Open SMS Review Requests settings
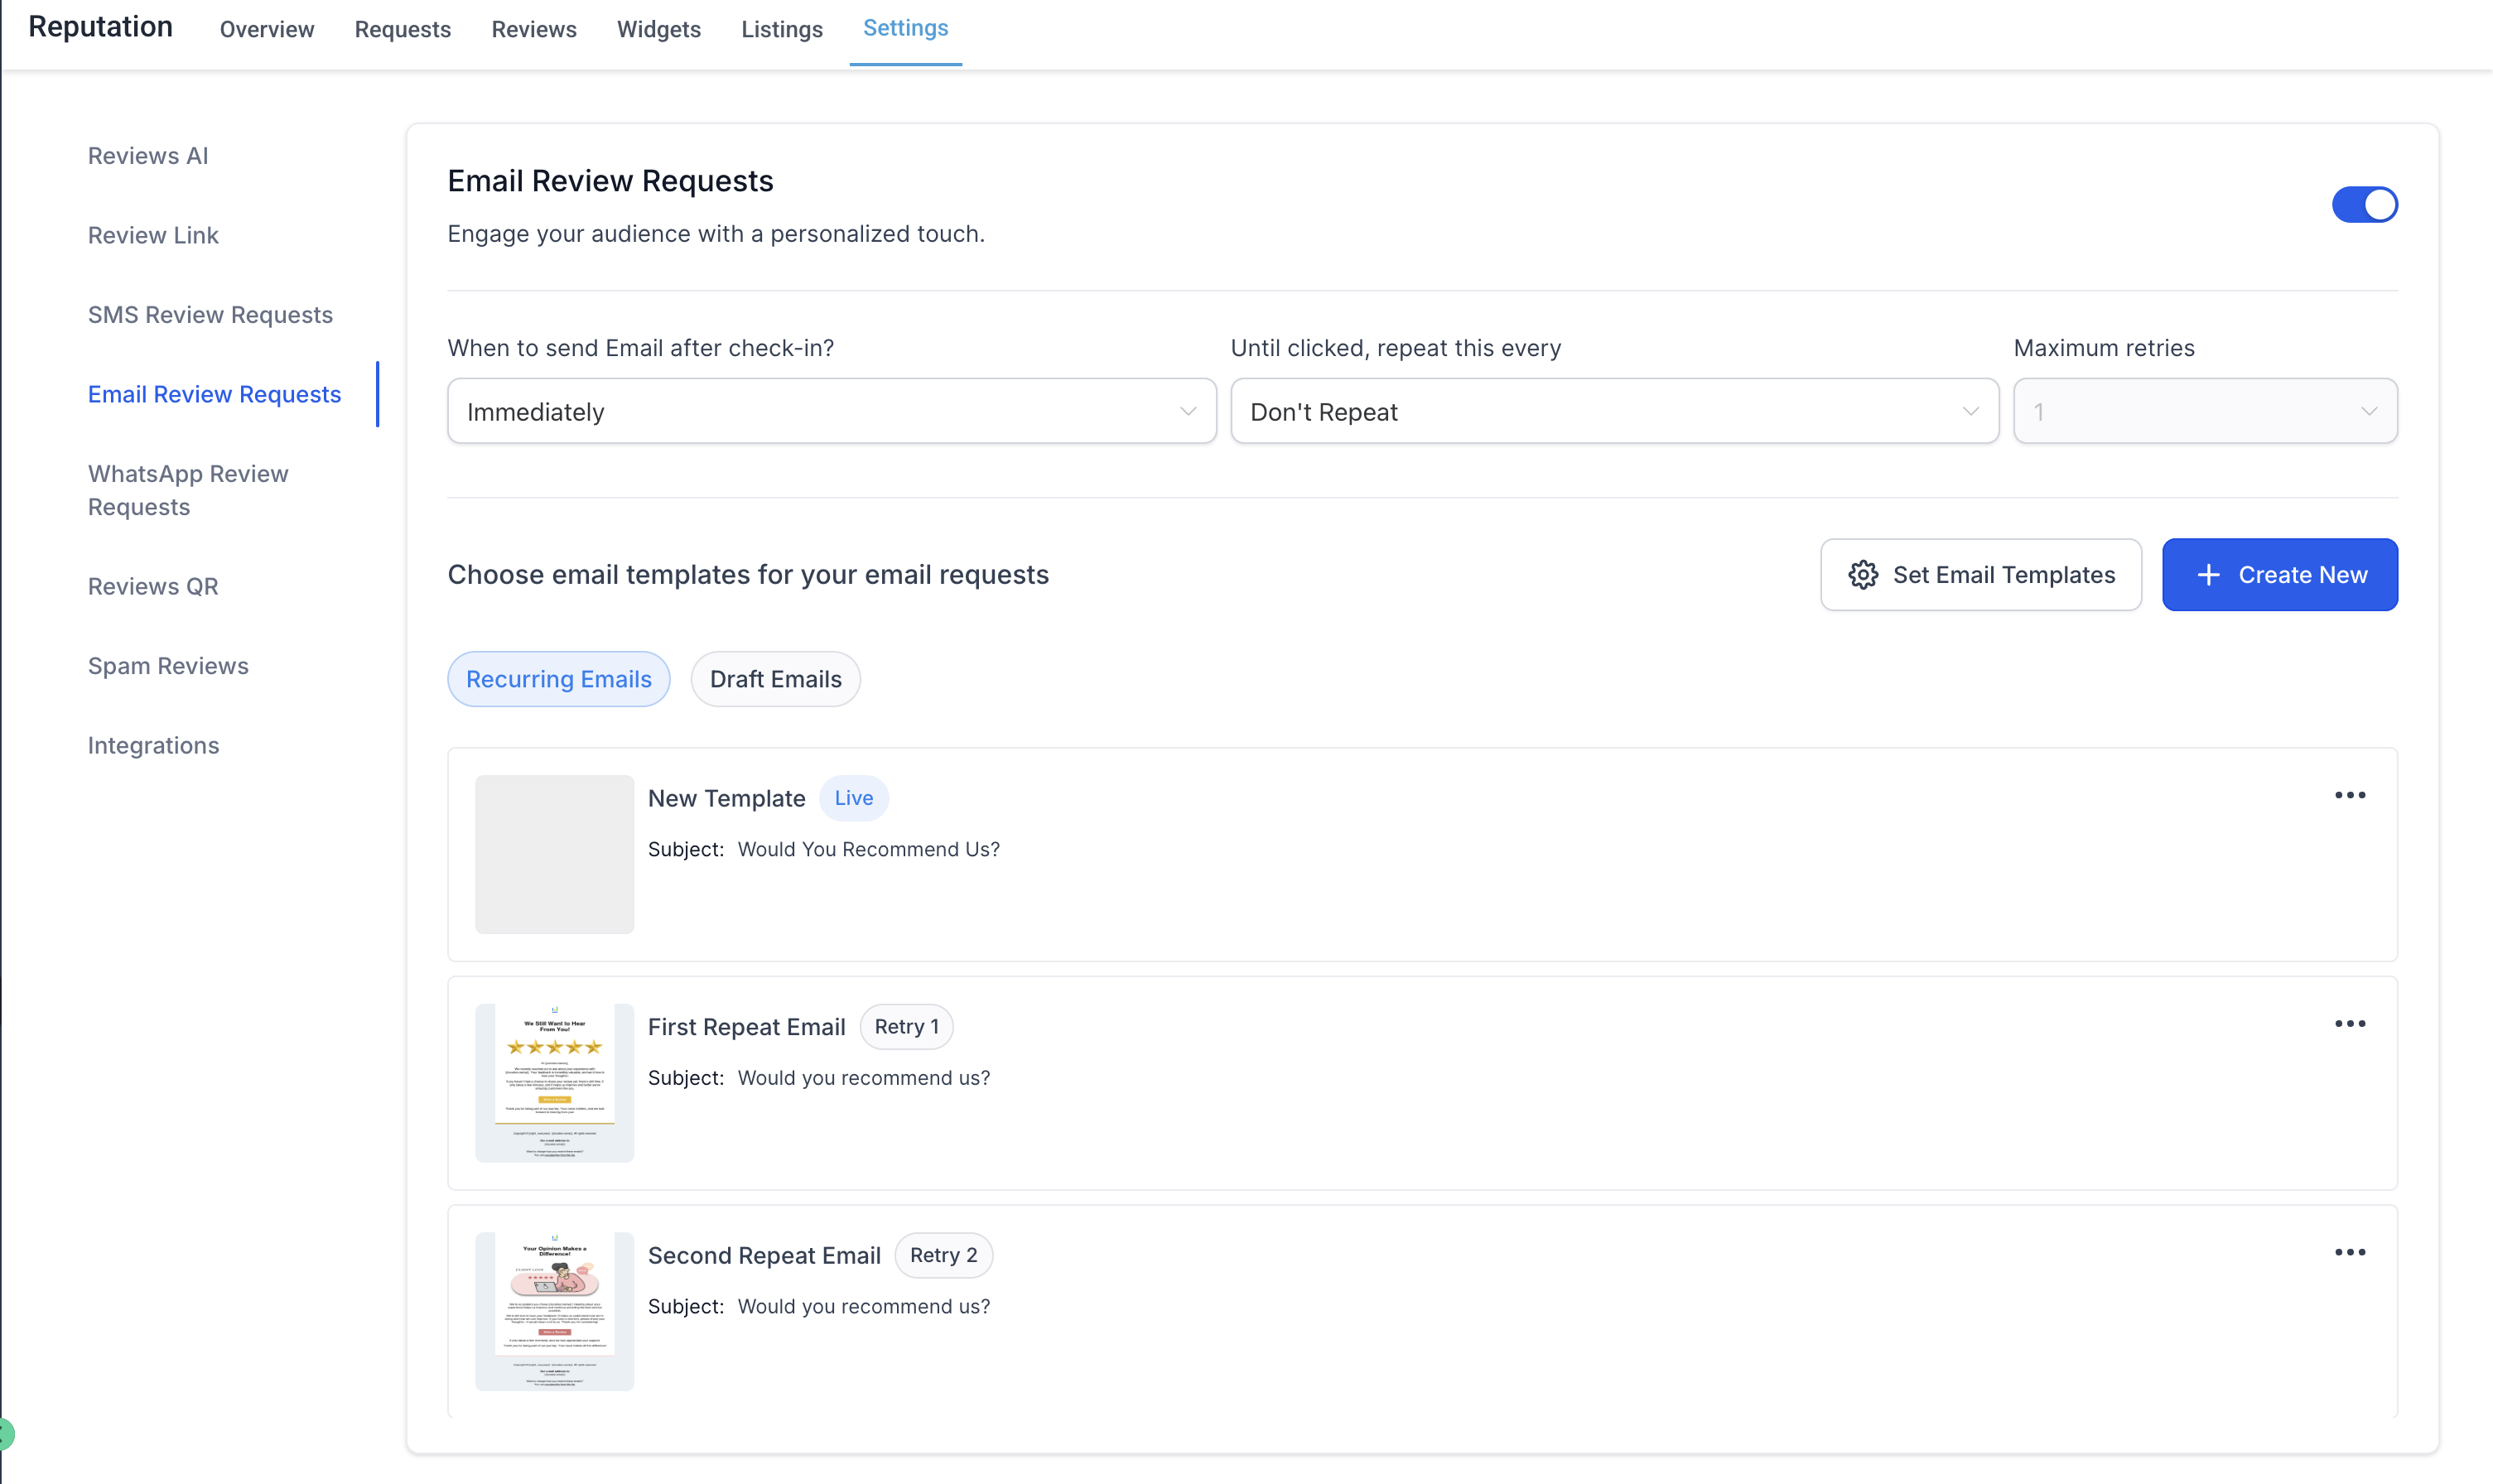 click(x=210, y=315)
